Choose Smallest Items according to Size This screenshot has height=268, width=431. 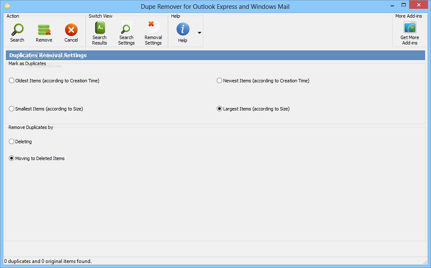[46, 109]
